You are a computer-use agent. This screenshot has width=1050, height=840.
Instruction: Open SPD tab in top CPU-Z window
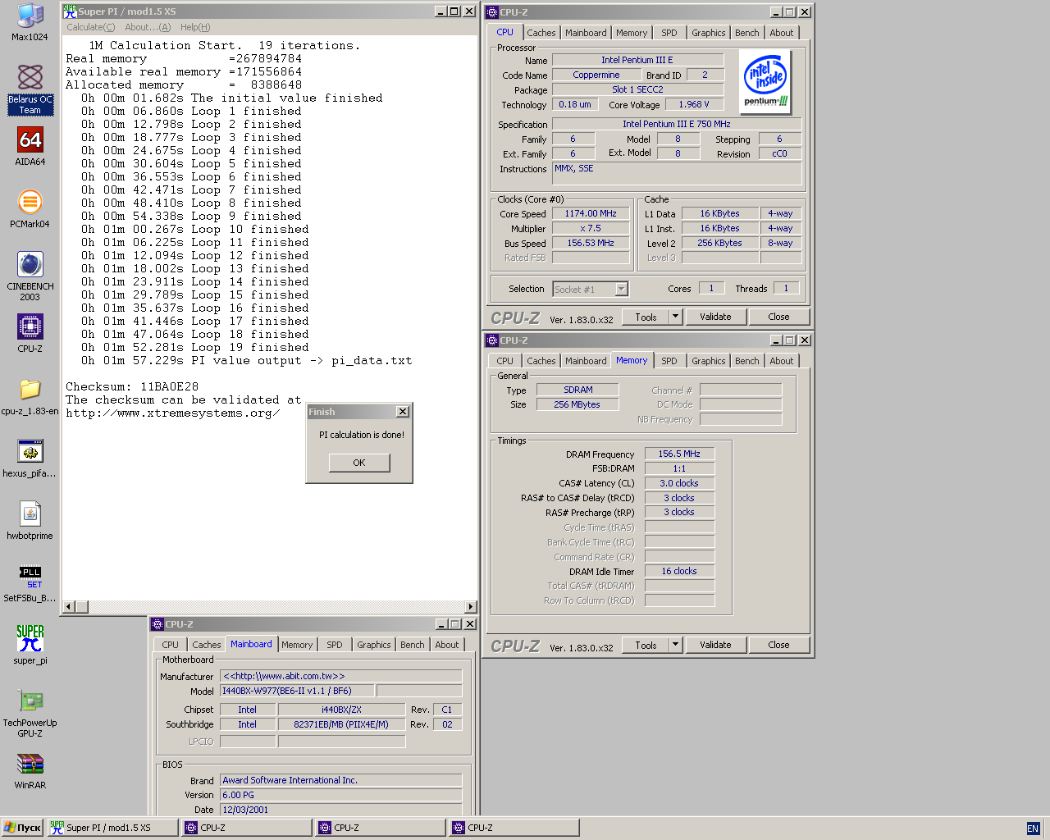(669, 33)
